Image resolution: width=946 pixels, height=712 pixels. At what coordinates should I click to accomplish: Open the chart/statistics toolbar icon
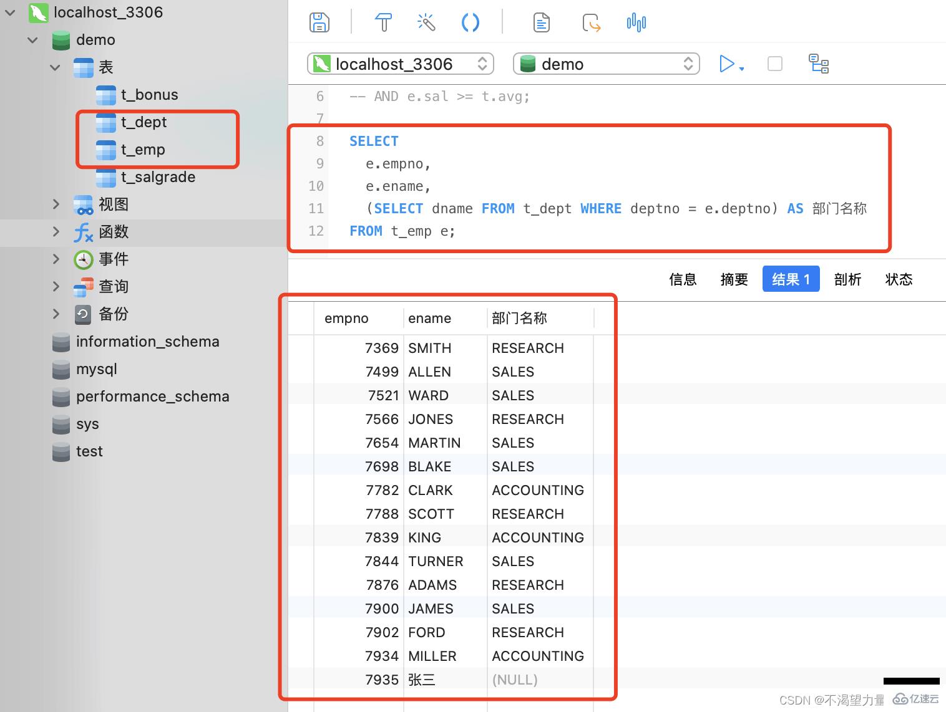click(635, 22)
